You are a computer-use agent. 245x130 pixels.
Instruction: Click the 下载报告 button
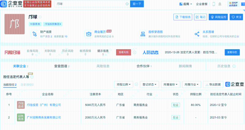183,17
